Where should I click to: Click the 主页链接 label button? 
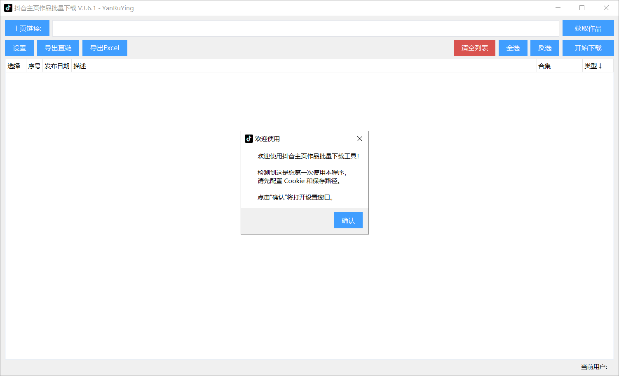click(x=27, y=28)
